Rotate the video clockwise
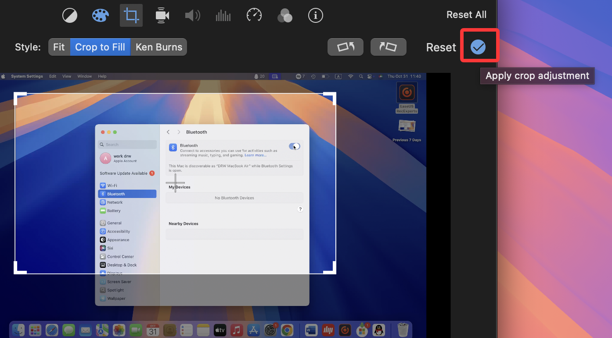The width and height of the screenshot is (612, 338). click(388, 47)
